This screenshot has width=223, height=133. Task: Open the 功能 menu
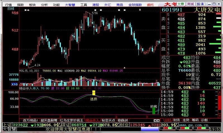(x=56, y=5)
